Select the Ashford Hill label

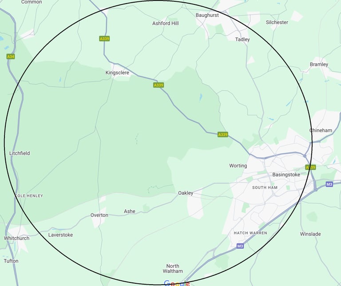(x=165, y=23)
